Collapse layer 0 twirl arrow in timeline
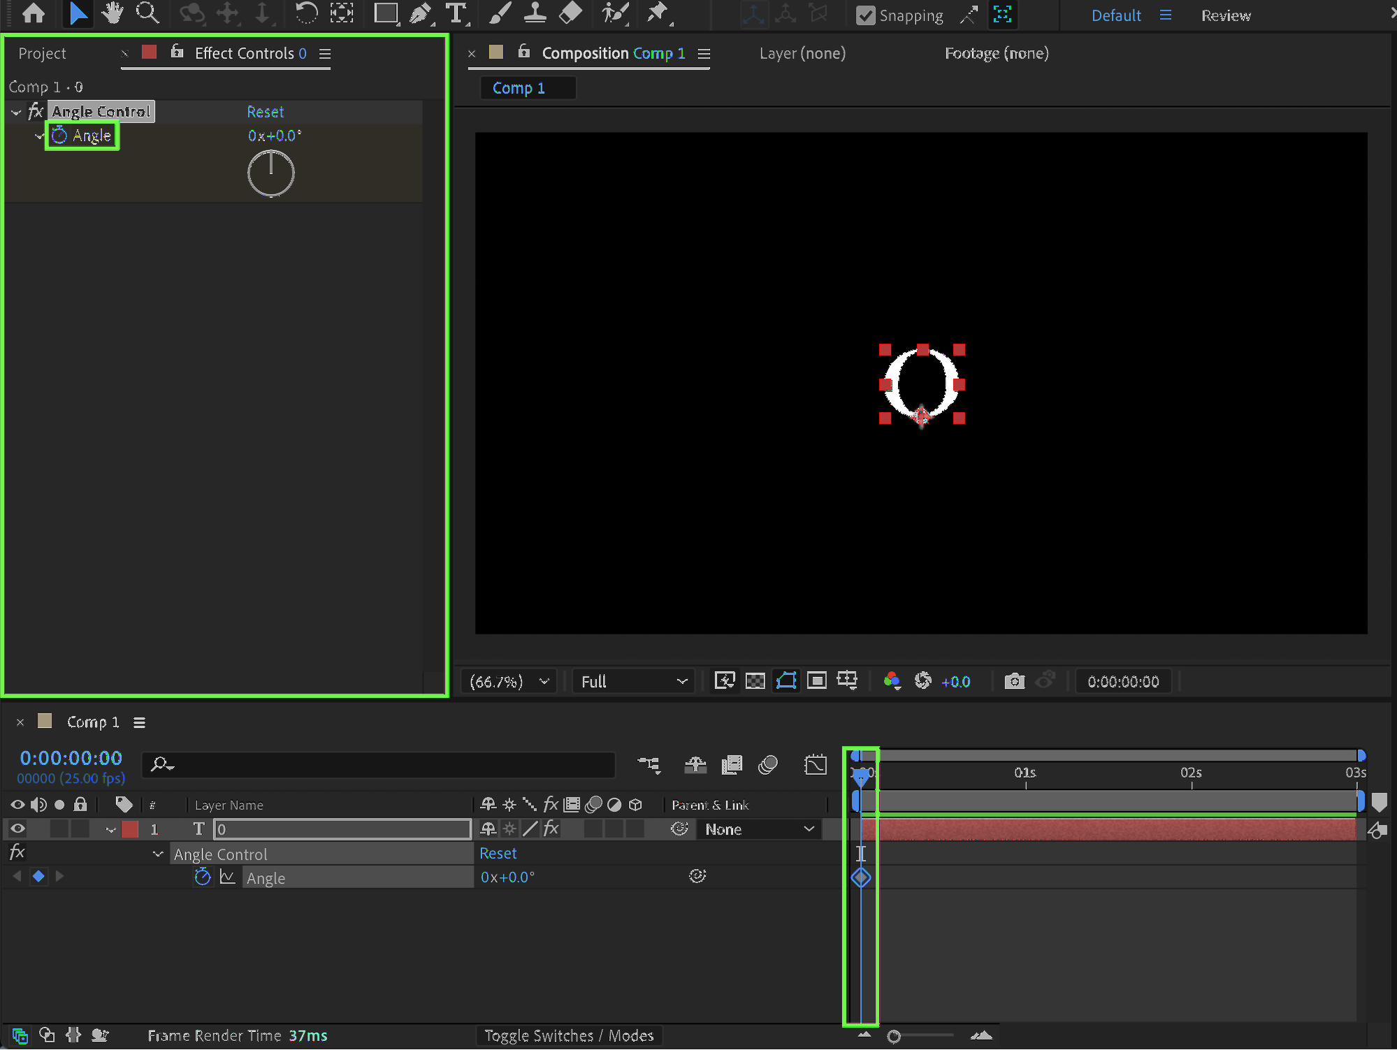Viewport: 1397px width, 1050px height. [x=110, y=830]
